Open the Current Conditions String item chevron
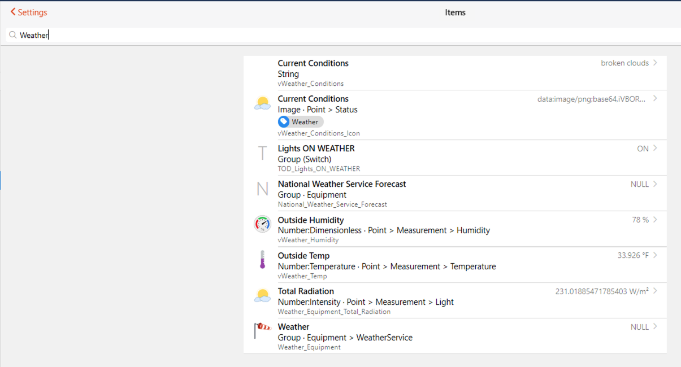Image resolution: width=681 pixels, height=367 pixels. click(x=655, y=63)
